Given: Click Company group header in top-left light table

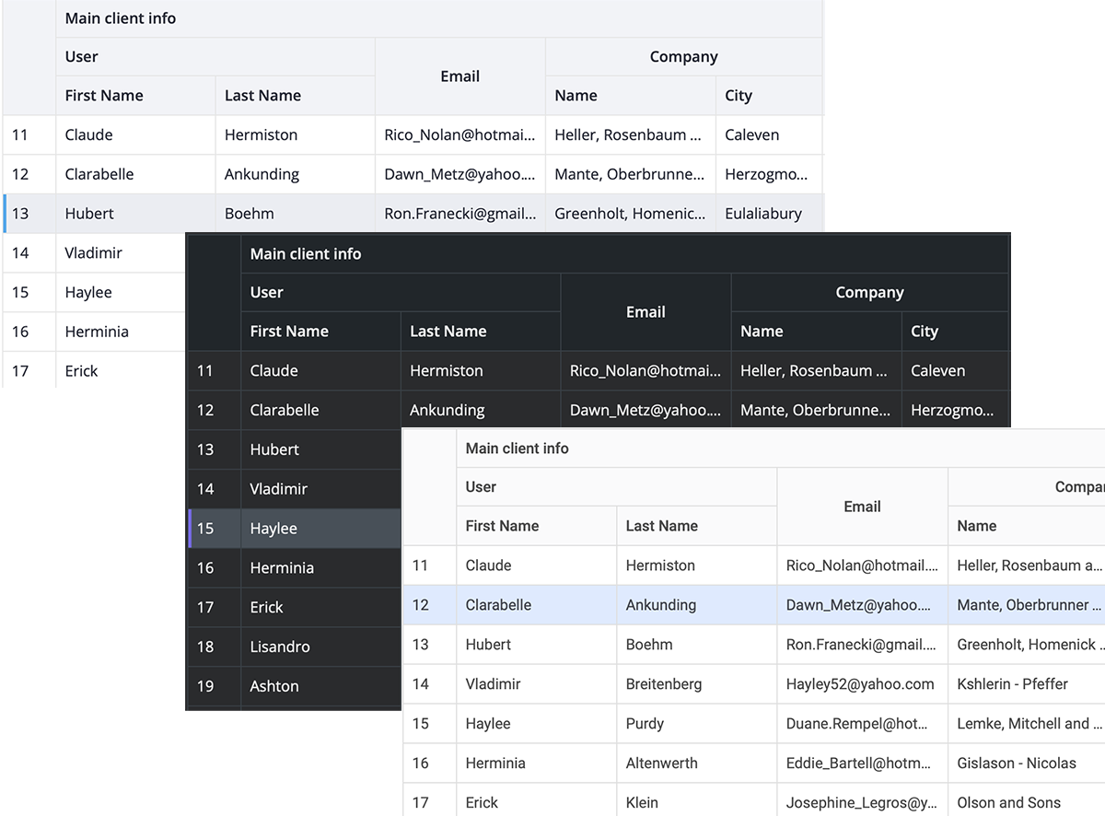Looking at the screenshot, I should pyautogui.click(x=684, y=57).
